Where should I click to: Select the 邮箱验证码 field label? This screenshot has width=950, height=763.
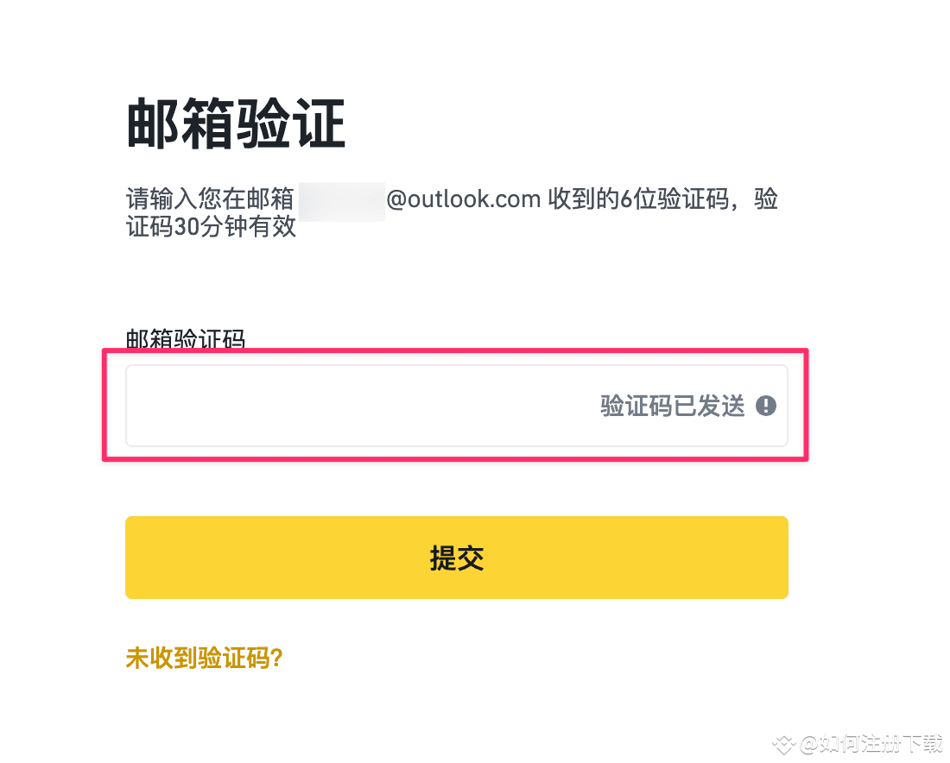pos(185,340)
